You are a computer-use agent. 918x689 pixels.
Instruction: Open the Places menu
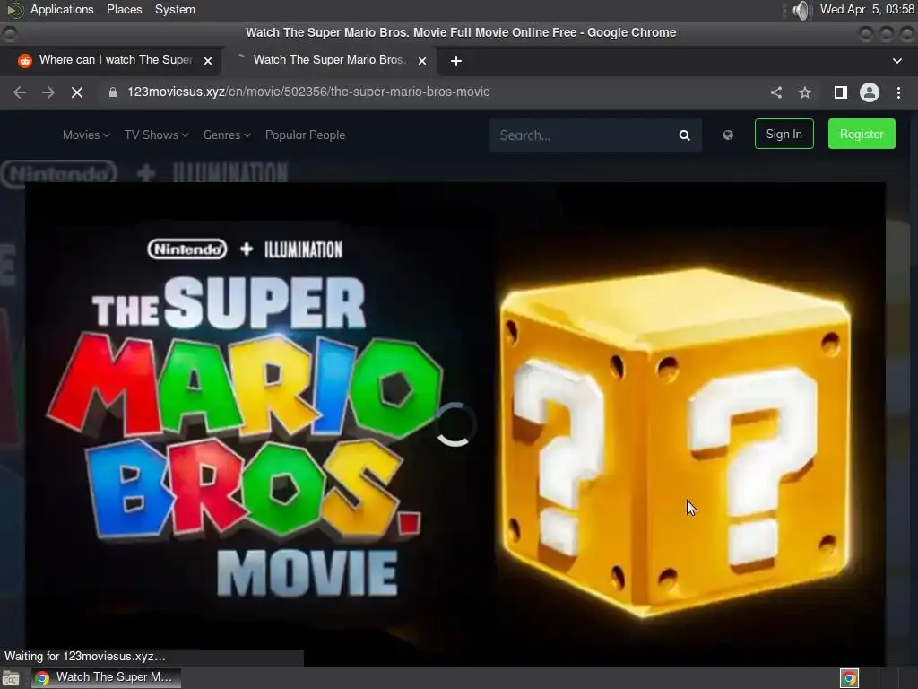pyautogui.click(x=124, y=9)
